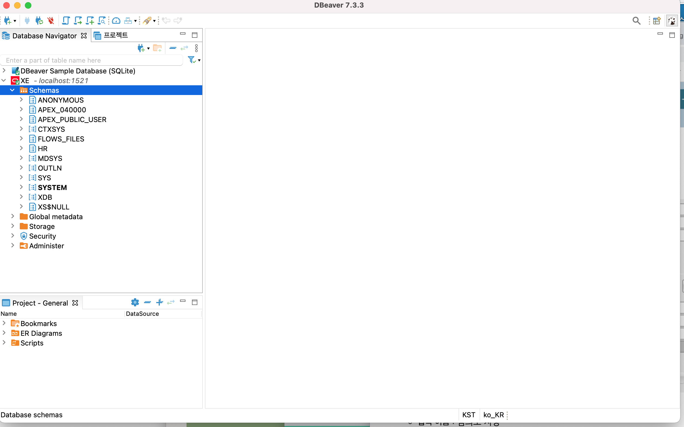
Task: Select the ER Diagrams folder
Action: pos(41,334)
